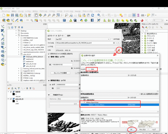Click the Help contents book icon

(x=92, y=20)
